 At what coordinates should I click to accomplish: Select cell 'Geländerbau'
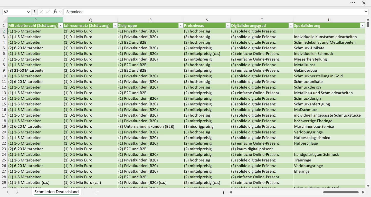click(x=329, y=70)
